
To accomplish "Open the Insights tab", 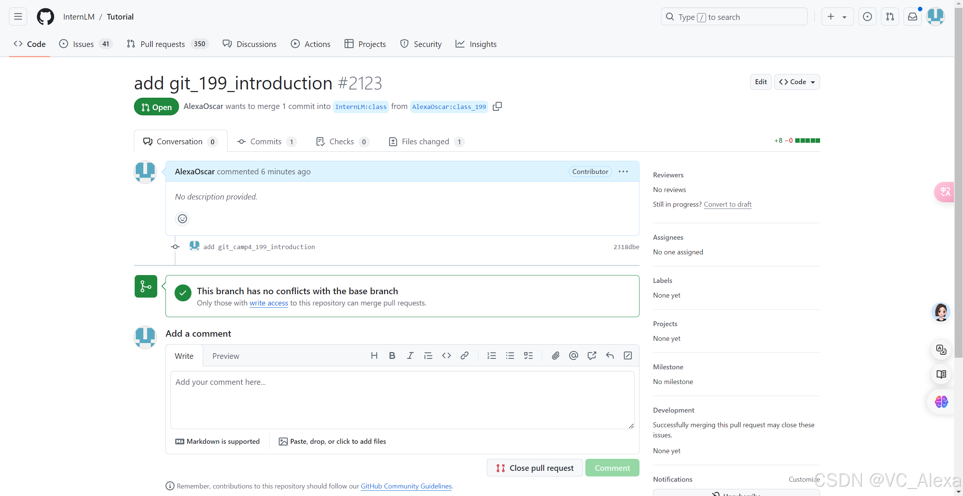I will (x=476, y=44).
